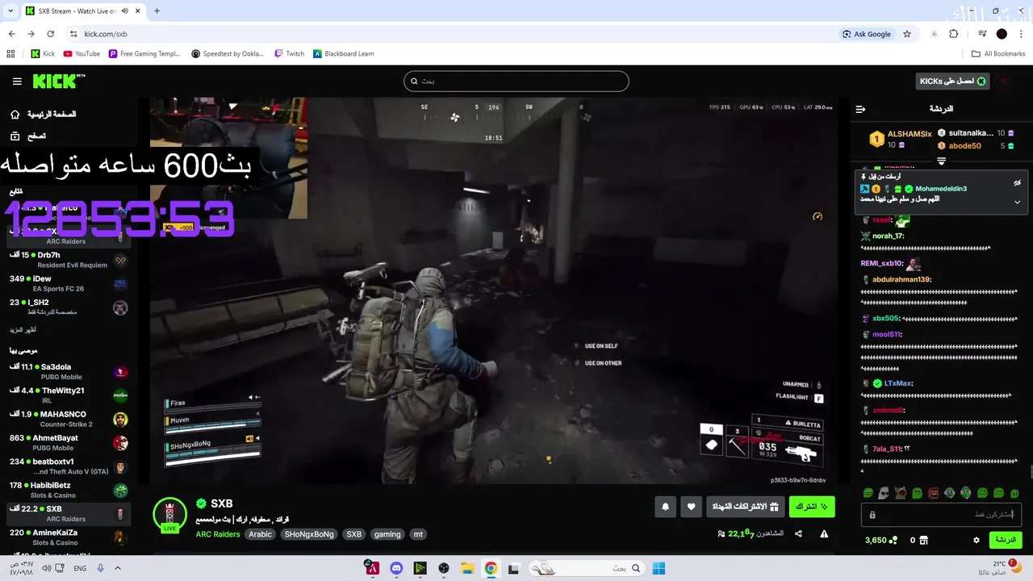Click the search box at top of Kick
This screenshot has width=1033, height=581.
pyautogui.click(x=516, y=81)
